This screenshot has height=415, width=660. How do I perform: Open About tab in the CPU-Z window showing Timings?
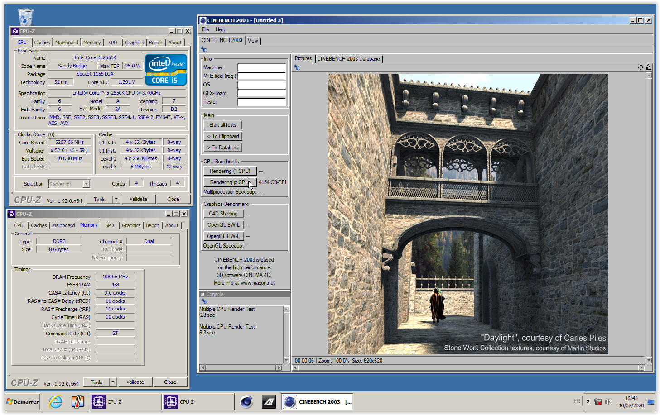coord(171,225)
